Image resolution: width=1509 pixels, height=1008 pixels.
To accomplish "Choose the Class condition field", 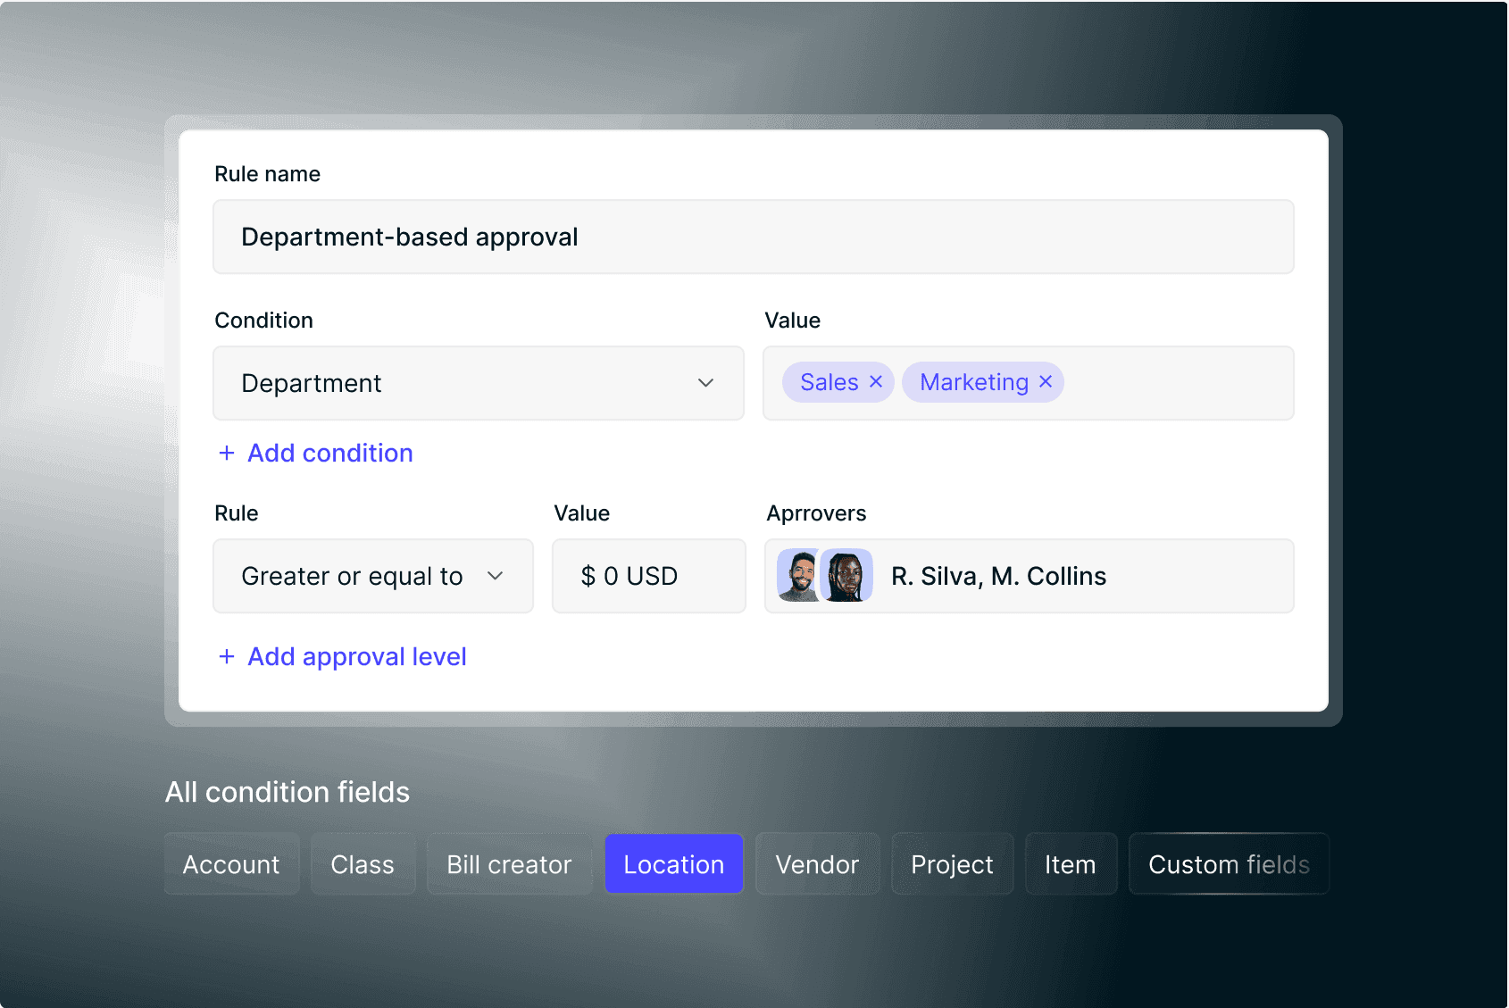I will point(363,864).
